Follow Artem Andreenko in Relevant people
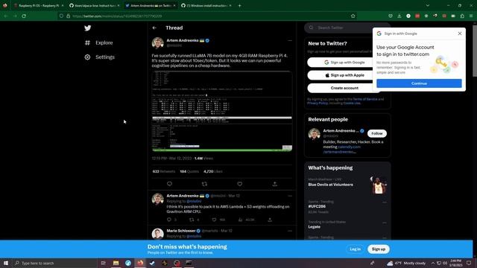 pos(377,133)
